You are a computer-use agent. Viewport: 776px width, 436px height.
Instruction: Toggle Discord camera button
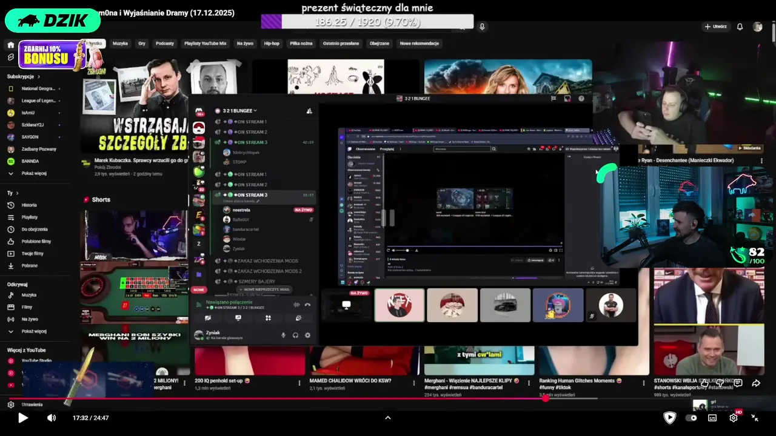click(x=208, y=318)
